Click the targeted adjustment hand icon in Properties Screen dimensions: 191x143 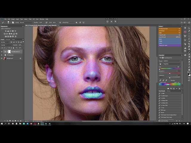(160, 64)
